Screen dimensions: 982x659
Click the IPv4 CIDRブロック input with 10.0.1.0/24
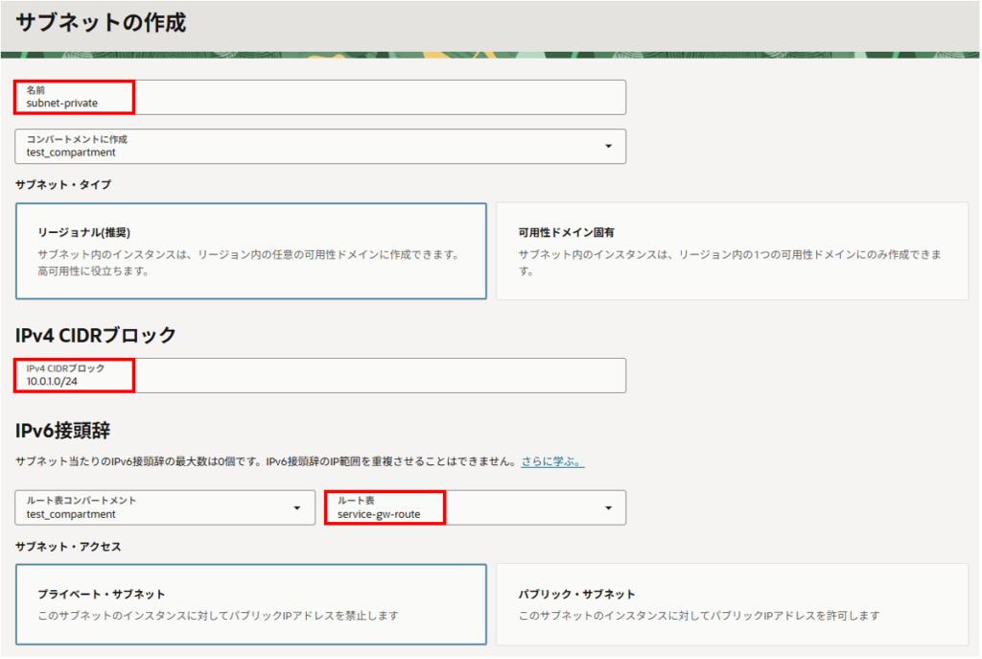click(320, 376)
